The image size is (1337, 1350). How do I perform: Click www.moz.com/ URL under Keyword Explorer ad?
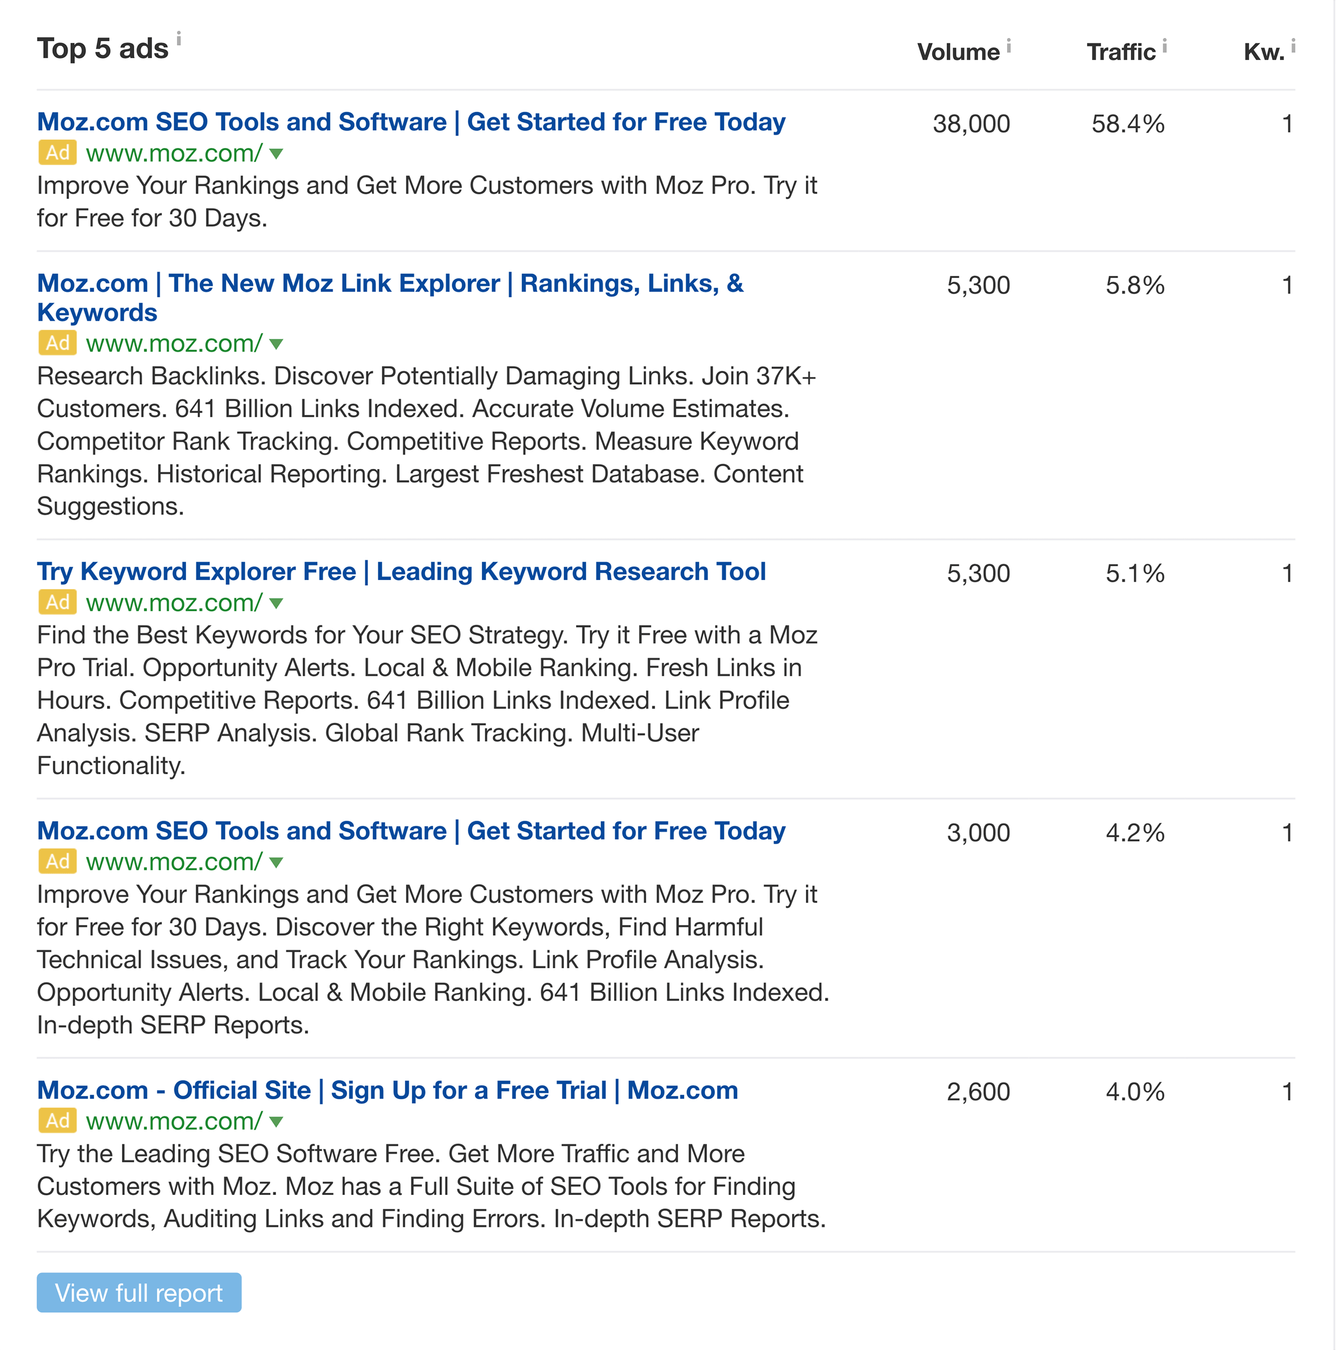point(174,603)
